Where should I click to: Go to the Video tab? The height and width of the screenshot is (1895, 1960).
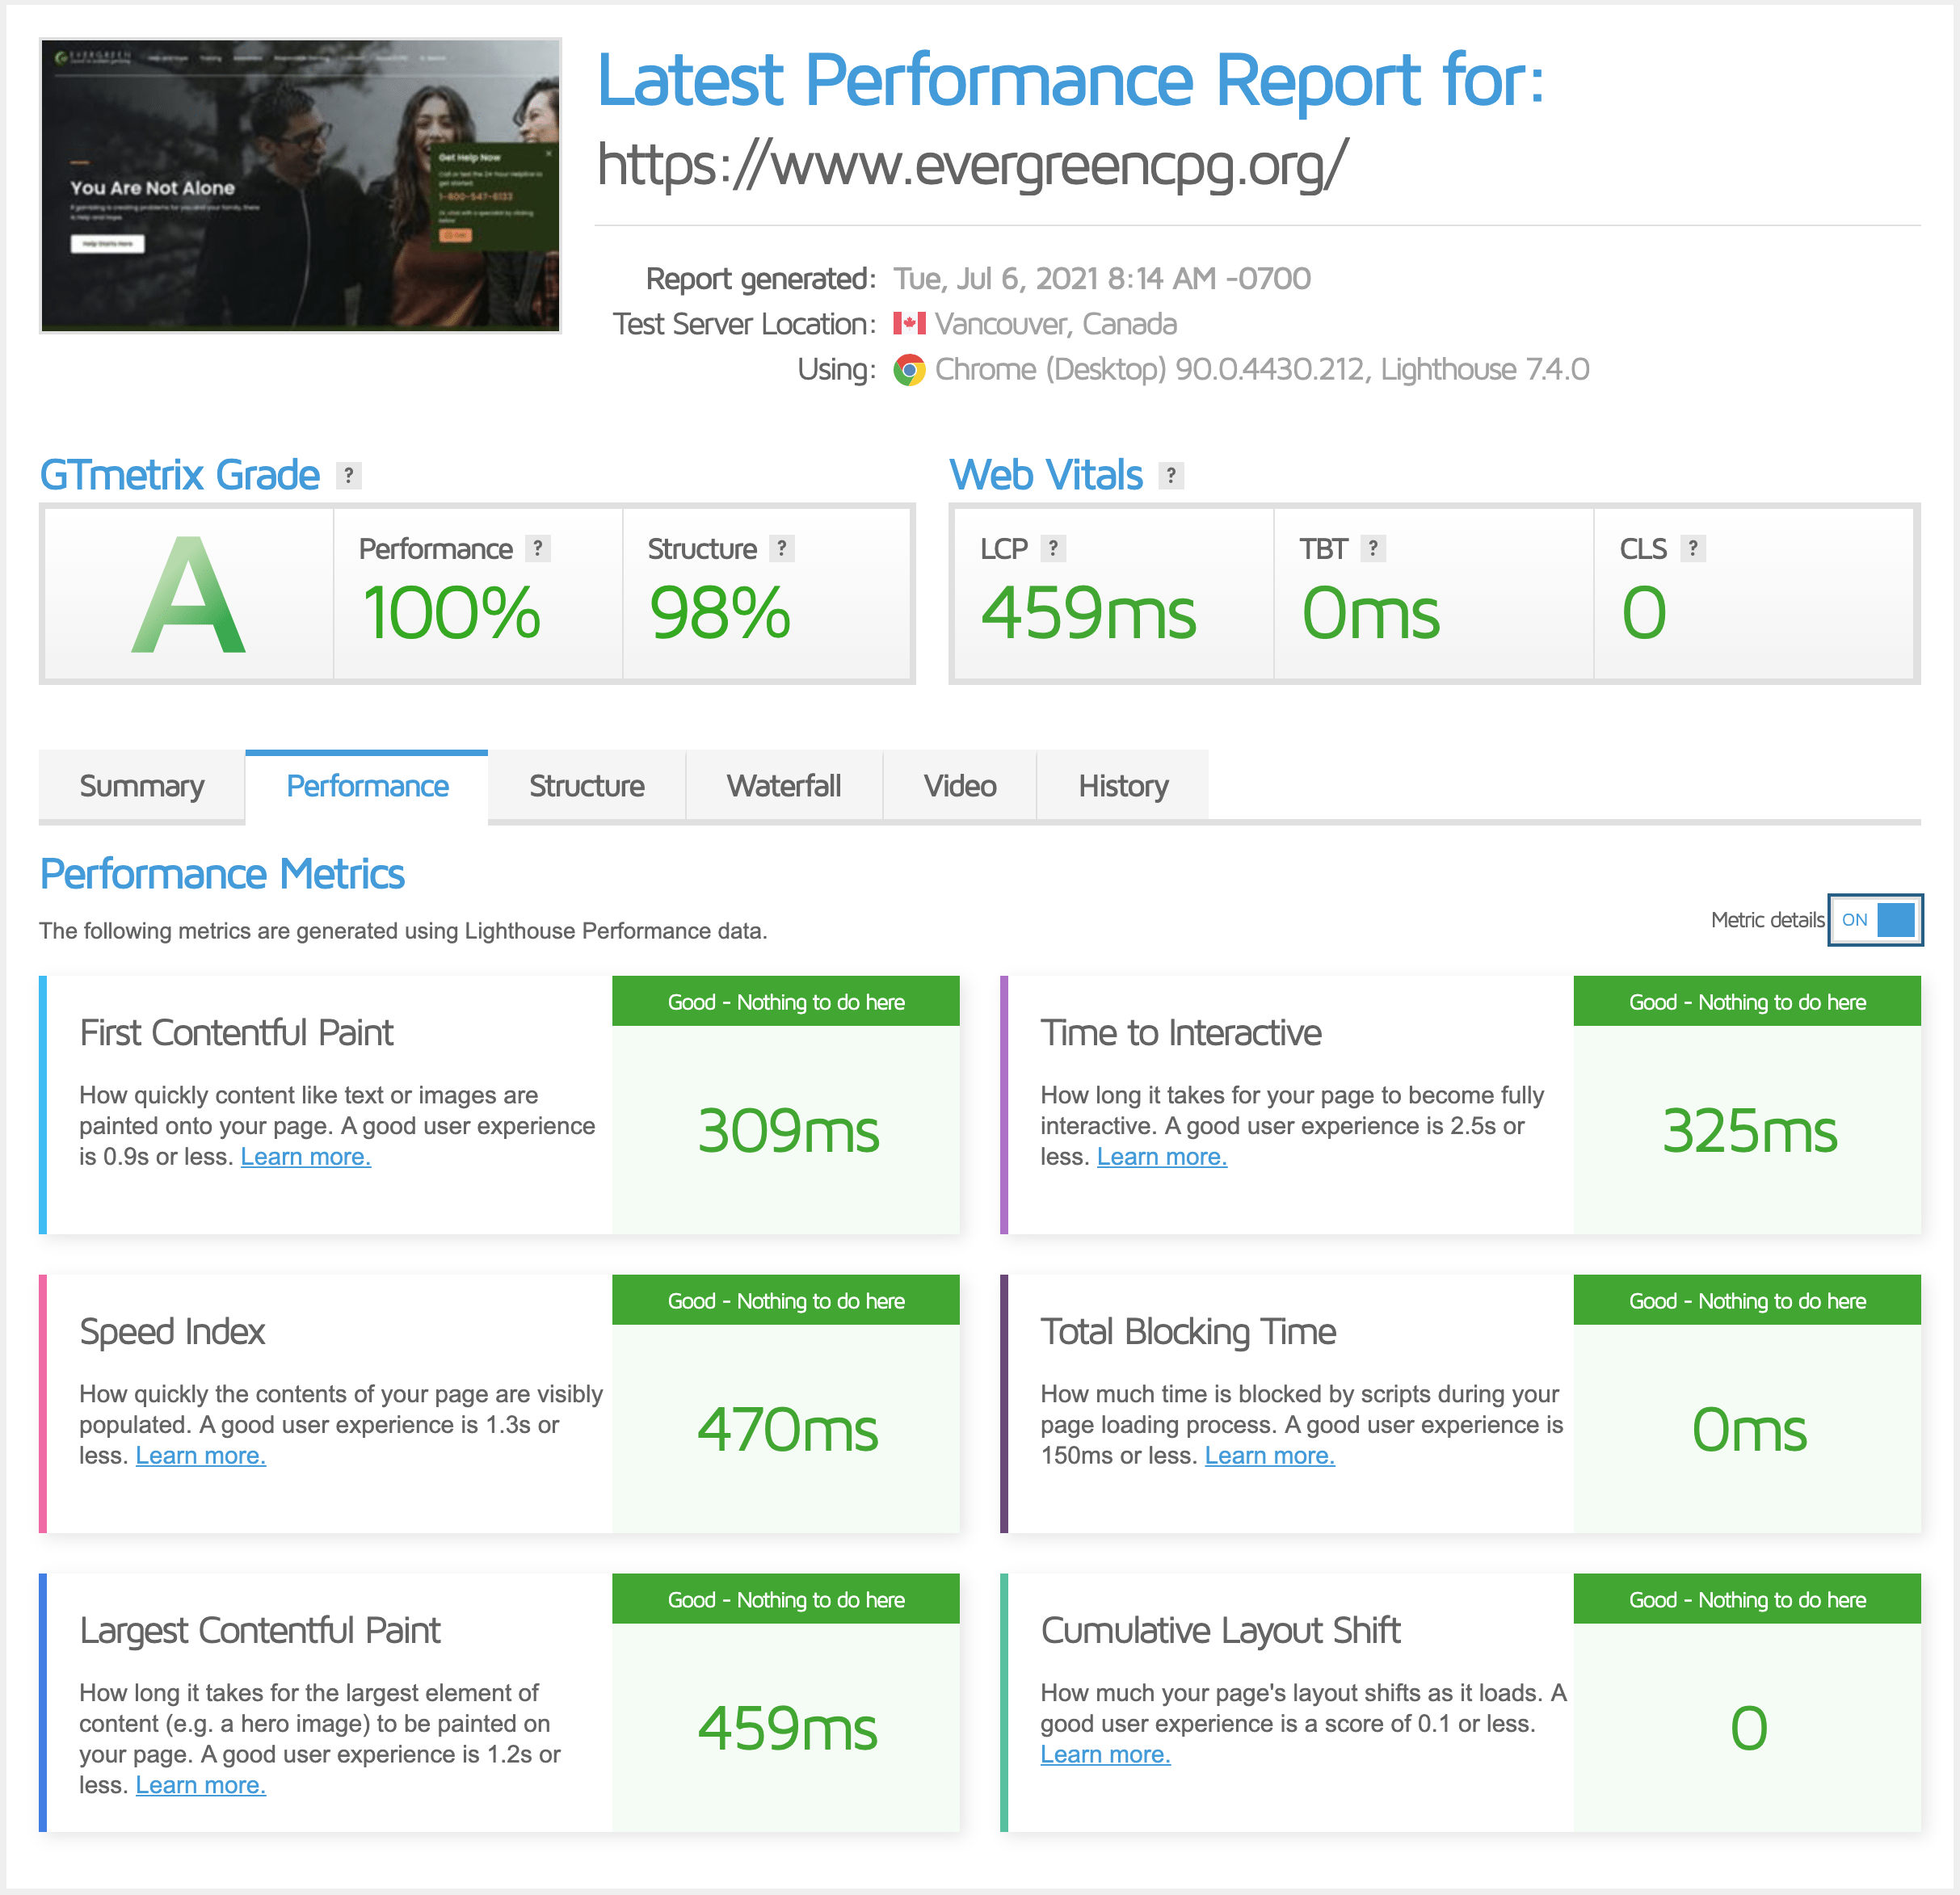click(959, 786)
